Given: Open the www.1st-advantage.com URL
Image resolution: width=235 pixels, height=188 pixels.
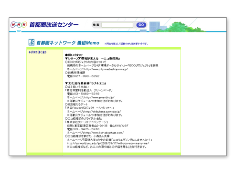Looking at the screenshot, I should [104, 133].
